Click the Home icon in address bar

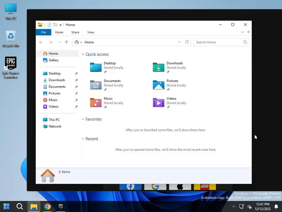pyautogui.click(x=77, y=42)
